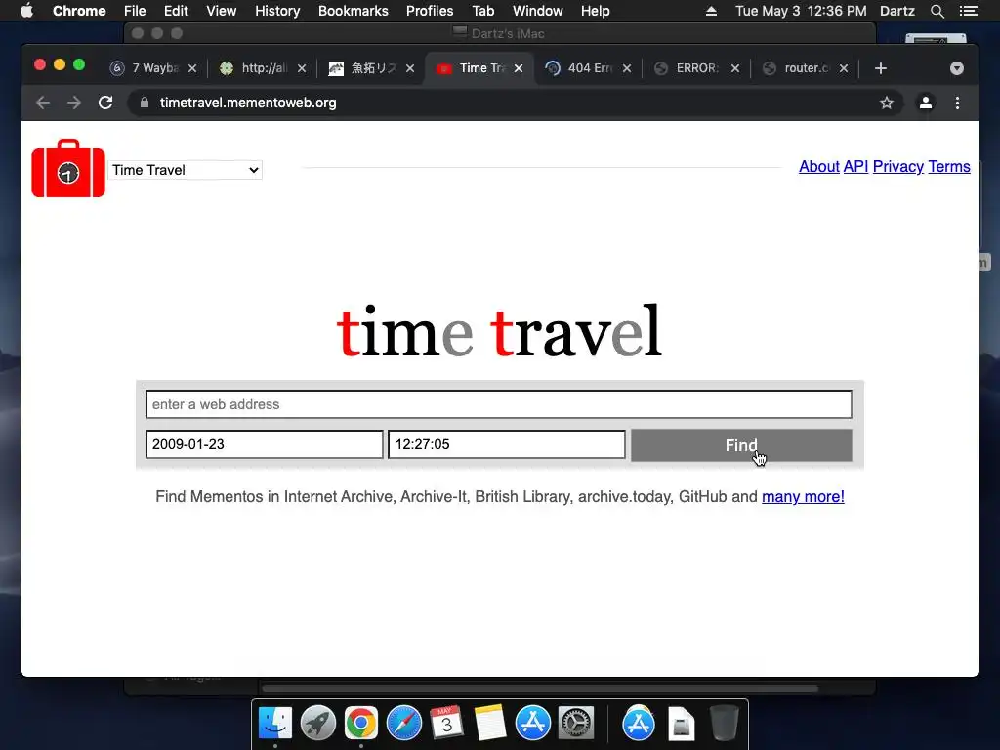Click the eject icon in the menu bar
Image resolution: width=1000 pixels, height=750 pixels.
pos(711,11)
